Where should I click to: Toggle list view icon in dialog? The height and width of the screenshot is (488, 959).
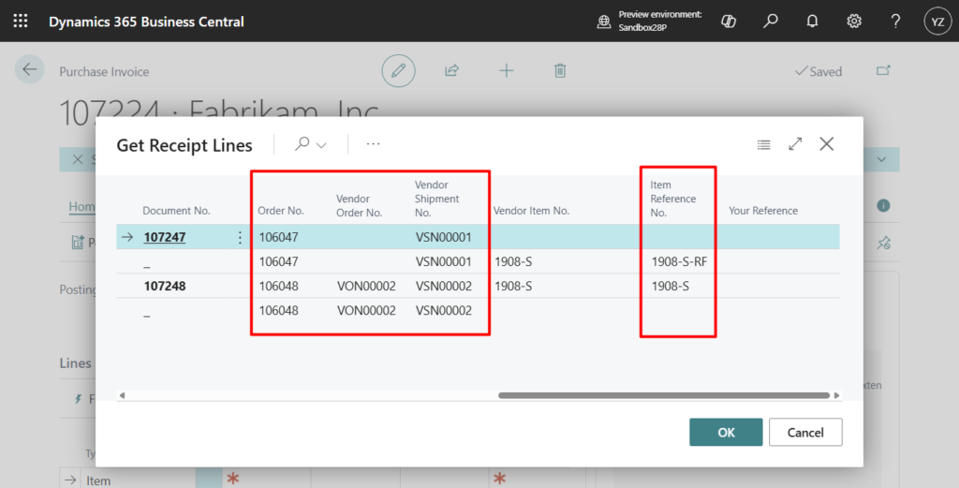point(764,144)
